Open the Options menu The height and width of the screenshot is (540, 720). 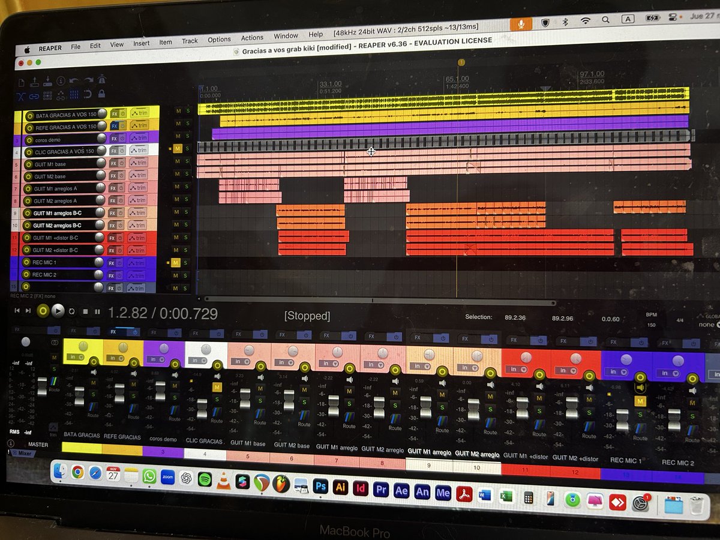click(x=219, y=38)
